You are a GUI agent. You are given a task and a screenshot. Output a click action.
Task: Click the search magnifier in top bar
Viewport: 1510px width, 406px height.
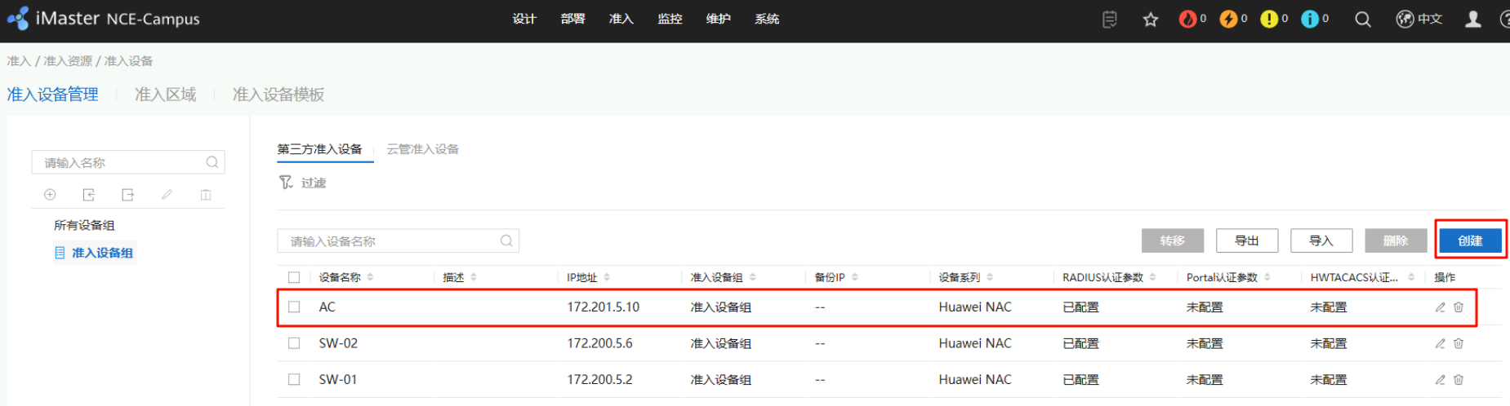click(x=1362, y=20)
